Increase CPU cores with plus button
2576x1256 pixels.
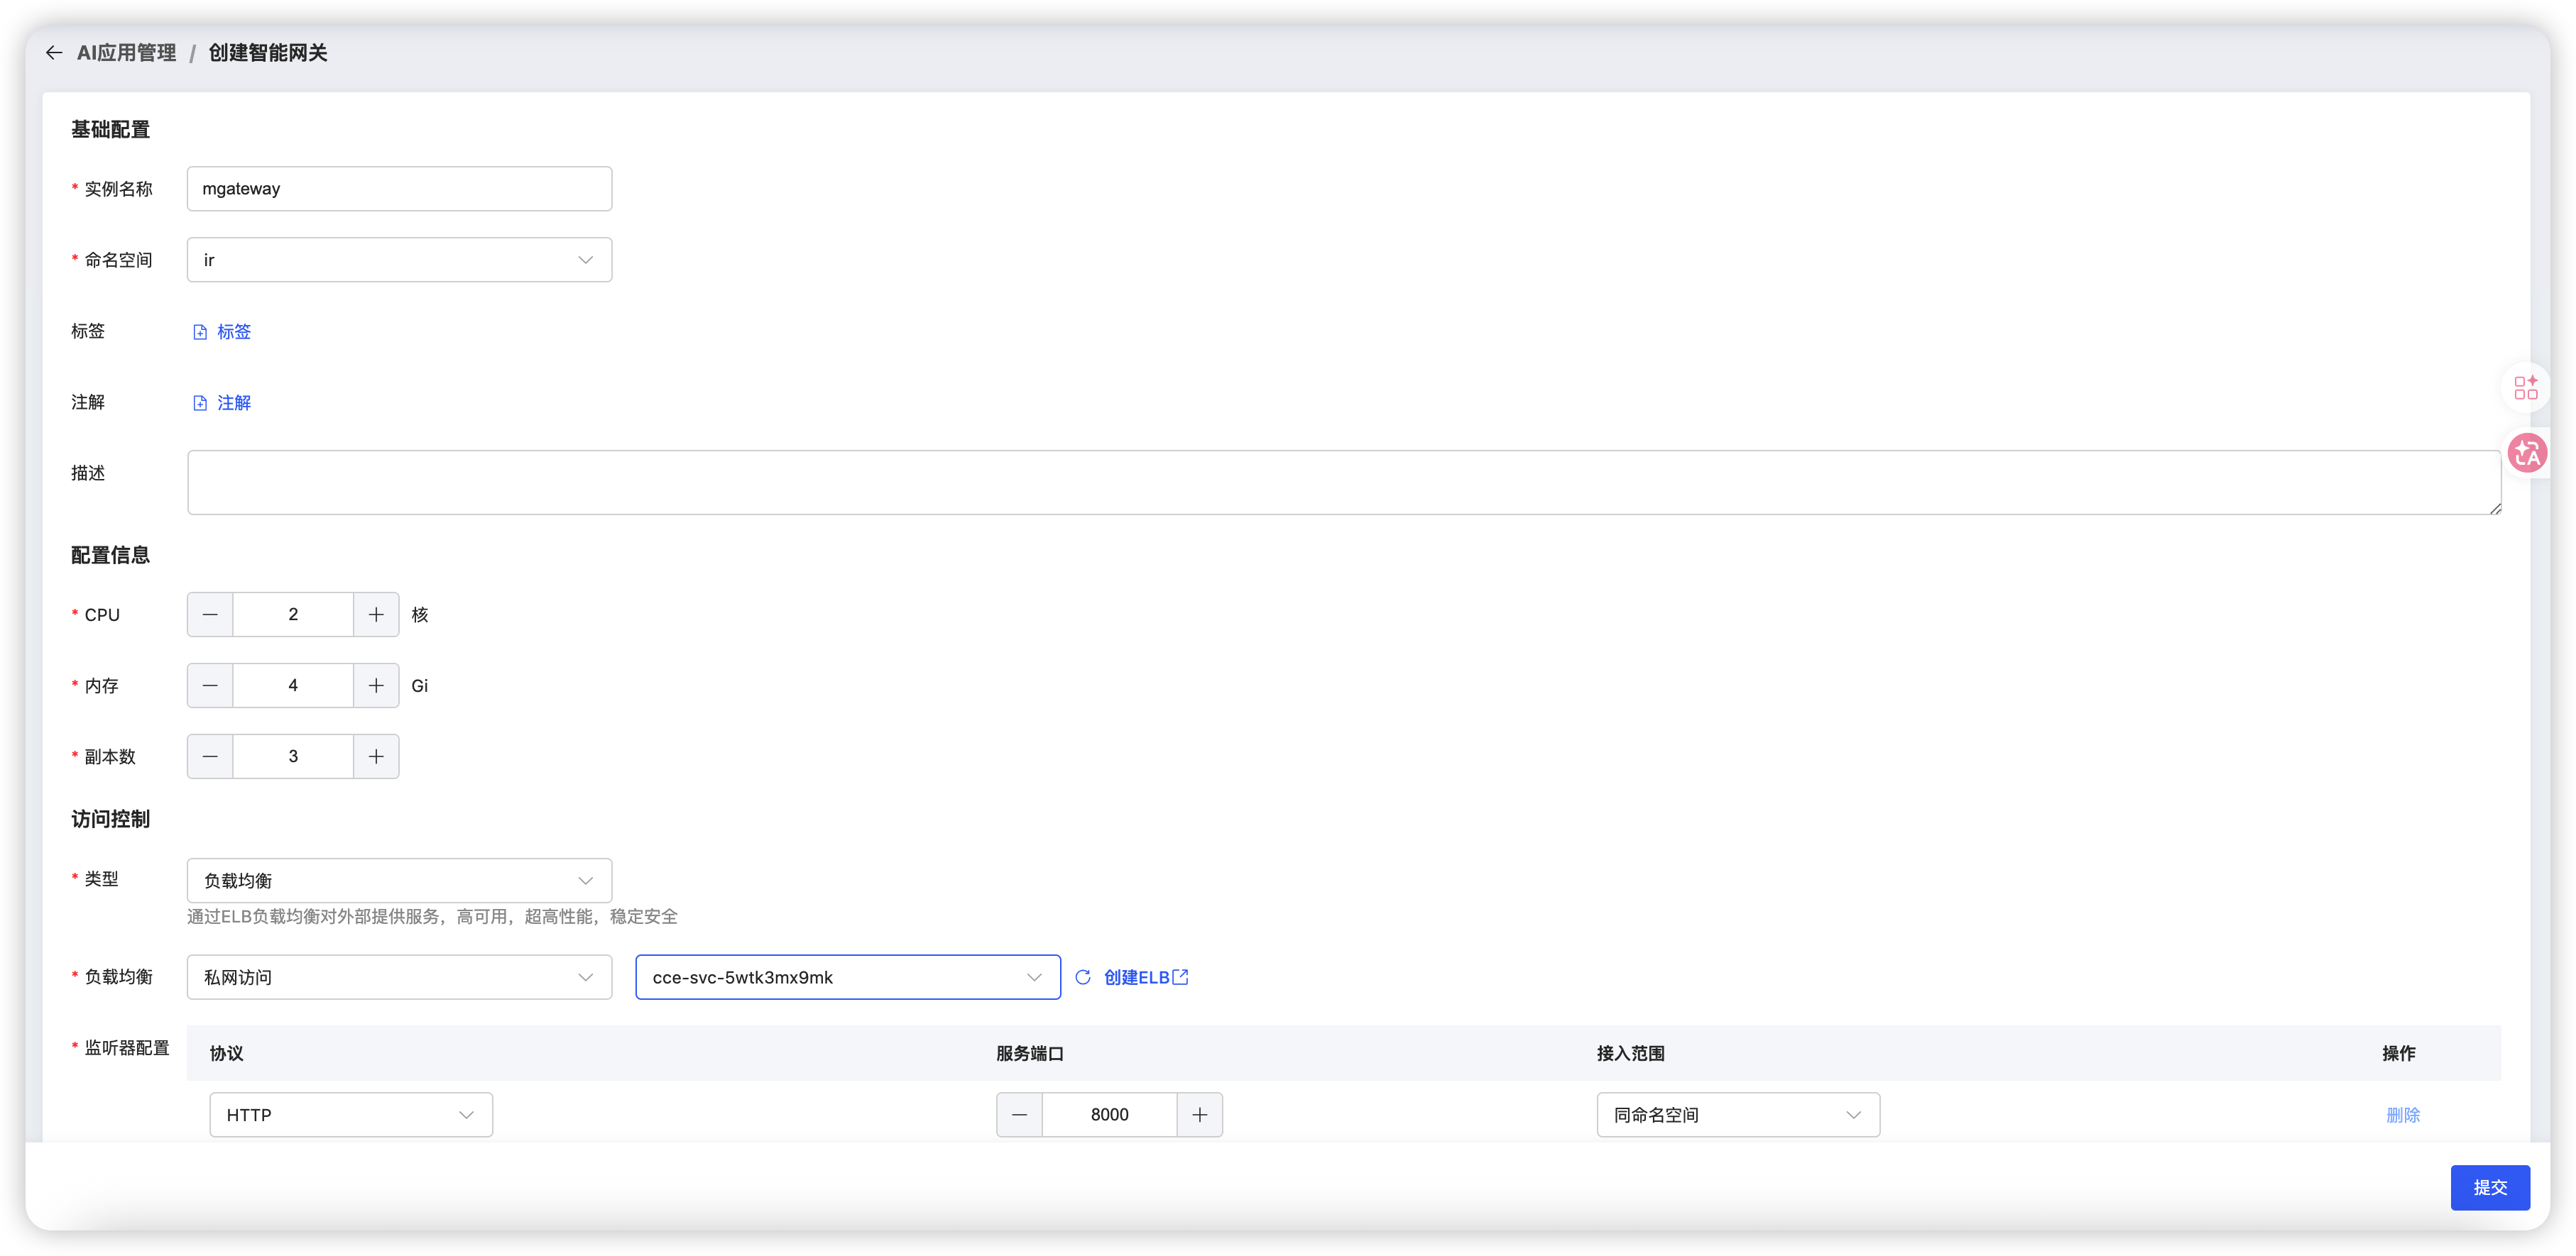point(376,615)
